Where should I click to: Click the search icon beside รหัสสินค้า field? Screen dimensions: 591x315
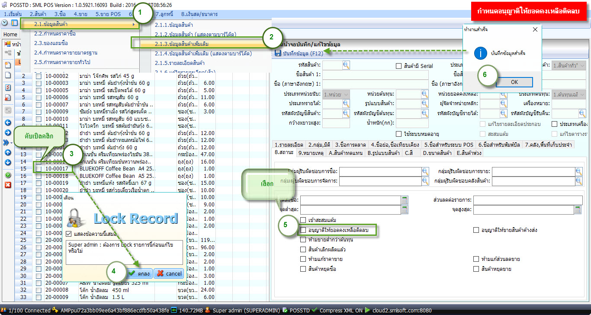tap(346, 65)
